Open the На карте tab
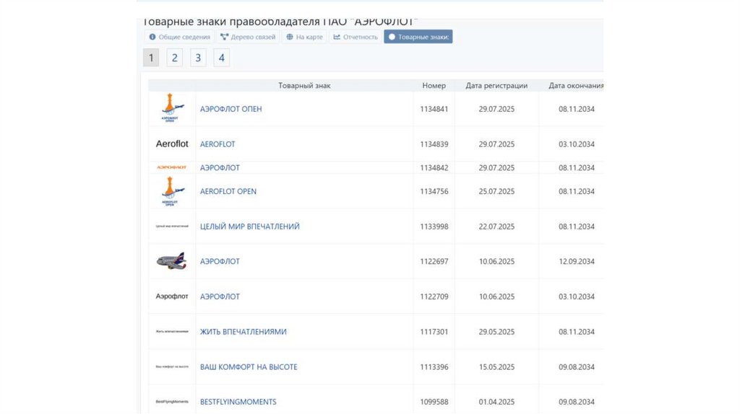 tap(304, 37)
